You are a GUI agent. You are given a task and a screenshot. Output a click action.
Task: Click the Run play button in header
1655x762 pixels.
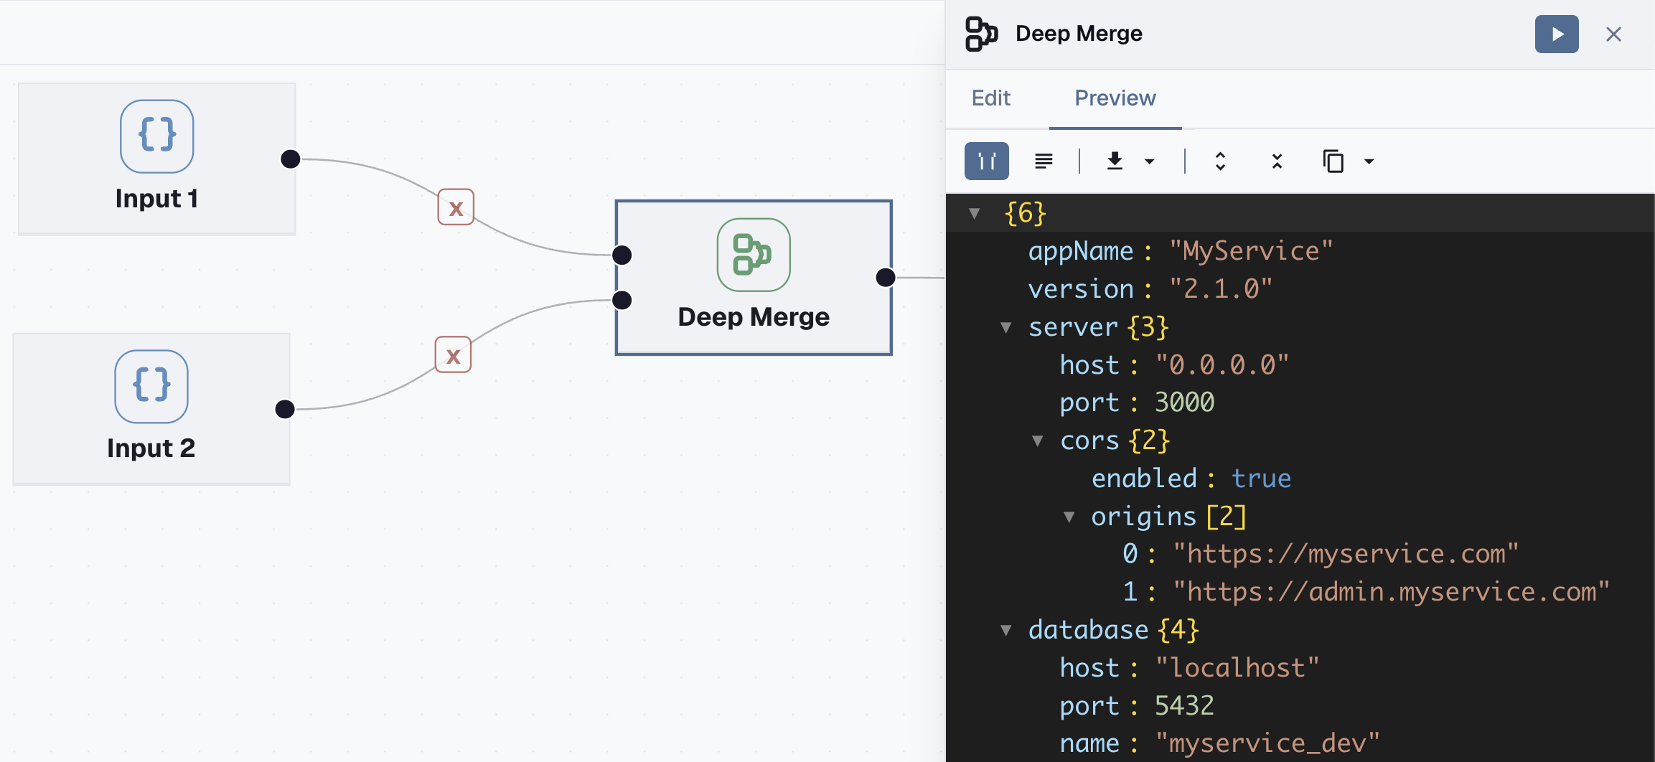pos(1556,34)
